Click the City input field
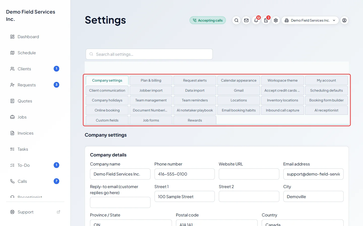Viewport: 363px width, 226px height. coord(313,196)
